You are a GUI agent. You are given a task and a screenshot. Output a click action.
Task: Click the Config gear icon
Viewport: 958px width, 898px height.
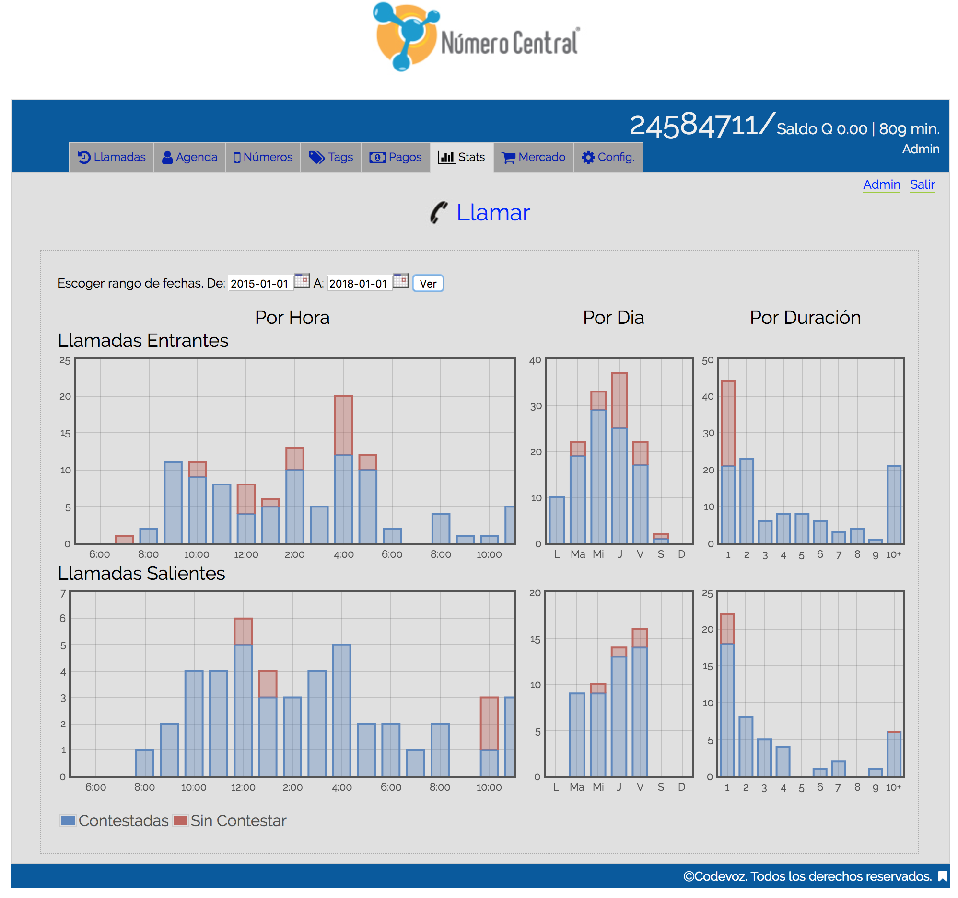[x=588, y=158]
